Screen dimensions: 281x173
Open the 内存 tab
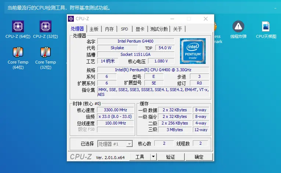pos(109,29)
